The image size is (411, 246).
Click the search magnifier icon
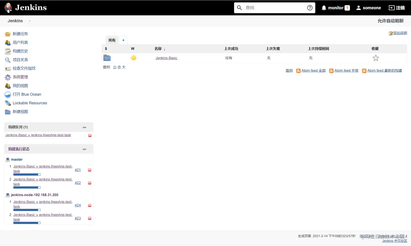point(239,8)
